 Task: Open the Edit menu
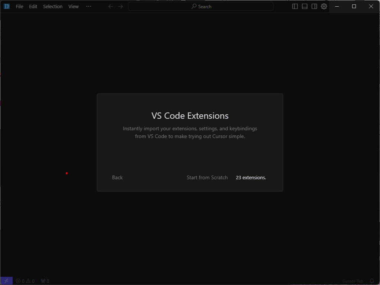tap(33, 7)
